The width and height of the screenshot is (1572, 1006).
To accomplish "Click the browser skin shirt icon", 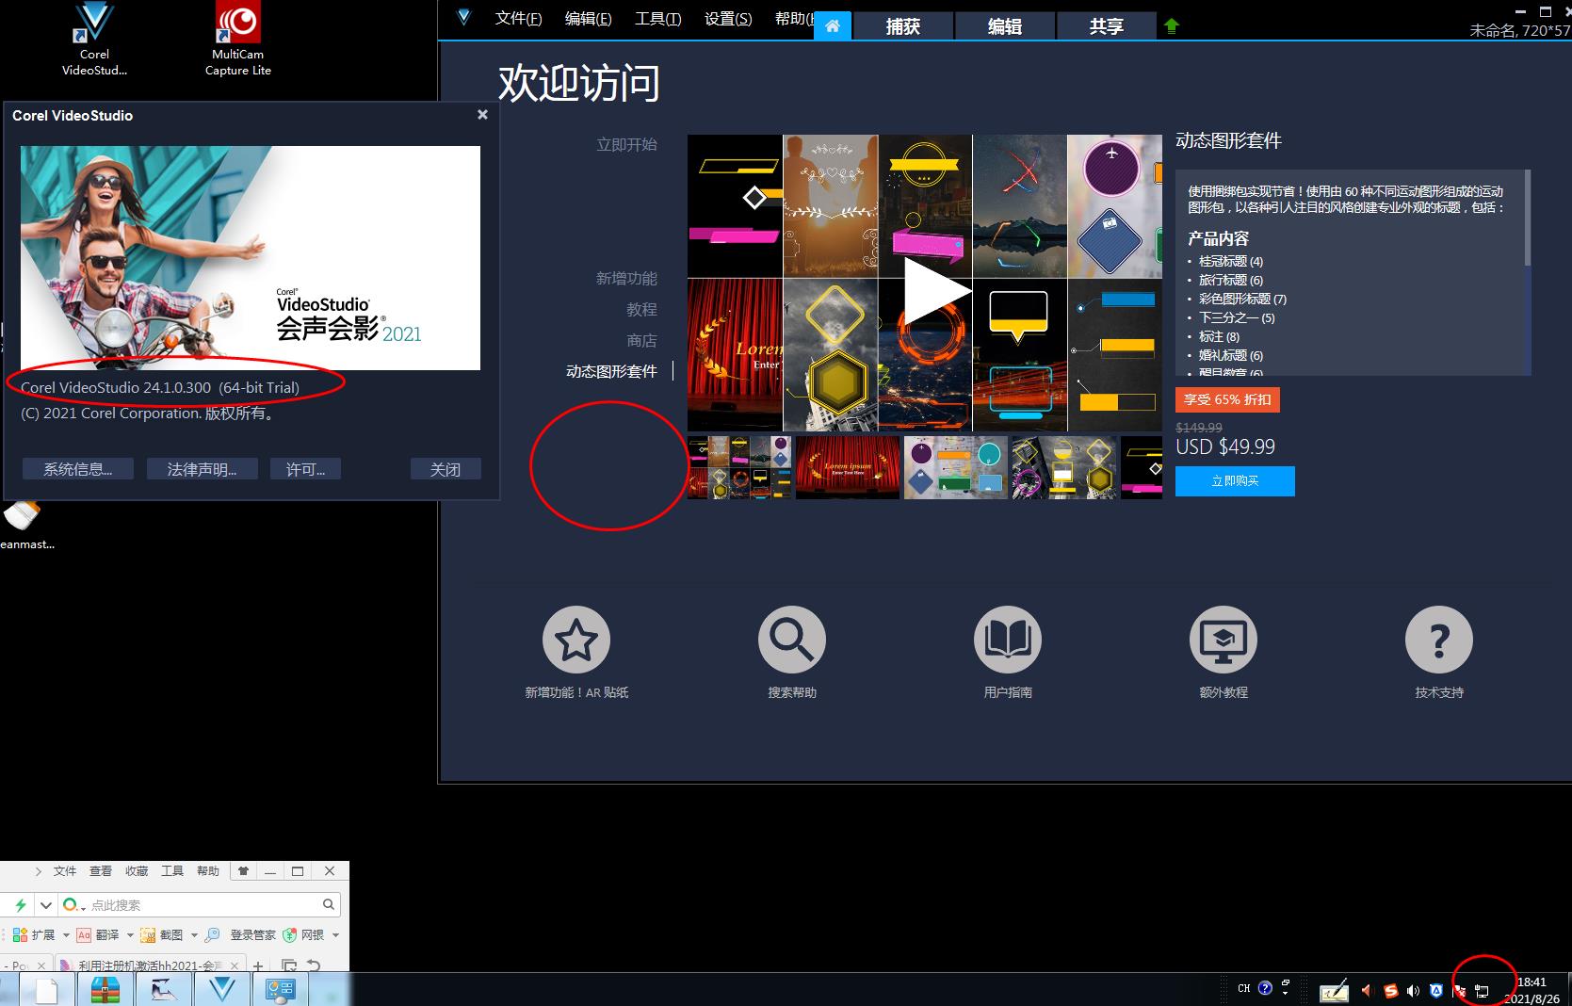I will (243, 871).
